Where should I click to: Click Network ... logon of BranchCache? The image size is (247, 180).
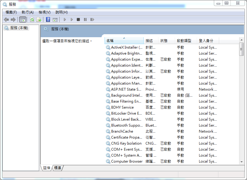[x=208, y=131]
